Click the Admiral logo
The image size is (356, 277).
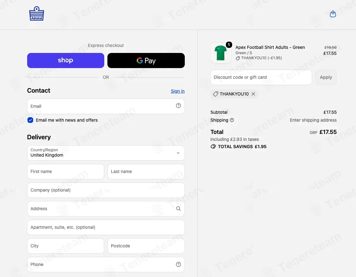coord(37,14)
